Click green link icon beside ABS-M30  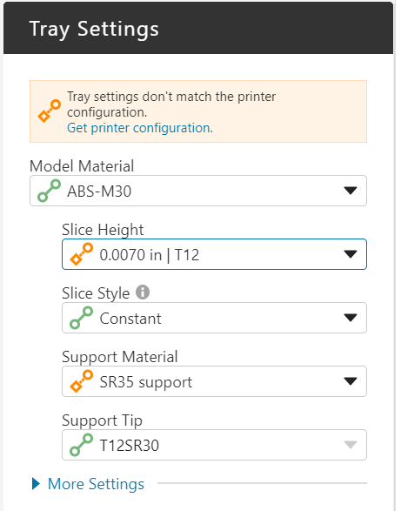click(50, 191)
